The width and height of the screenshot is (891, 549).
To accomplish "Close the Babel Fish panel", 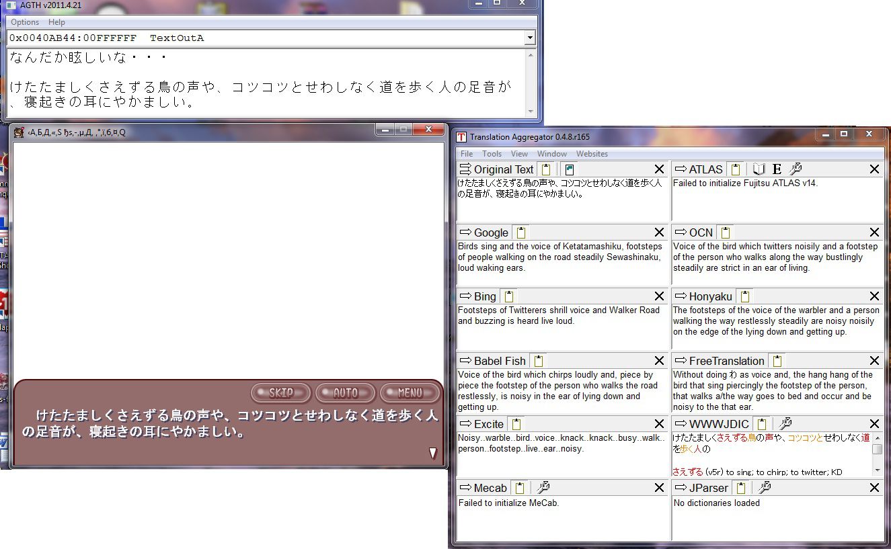I will tap(659, 361).
